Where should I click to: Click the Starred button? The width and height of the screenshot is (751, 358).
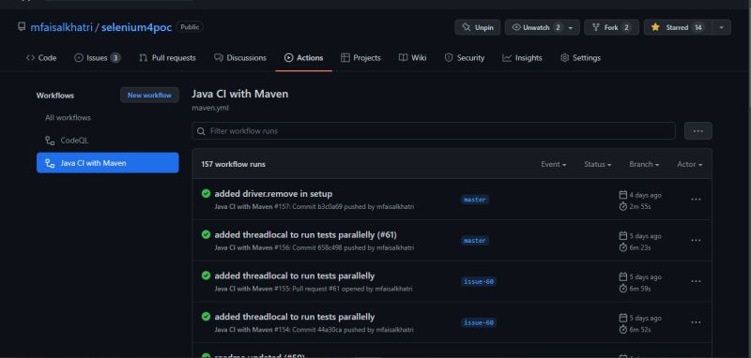pos(678,27)
